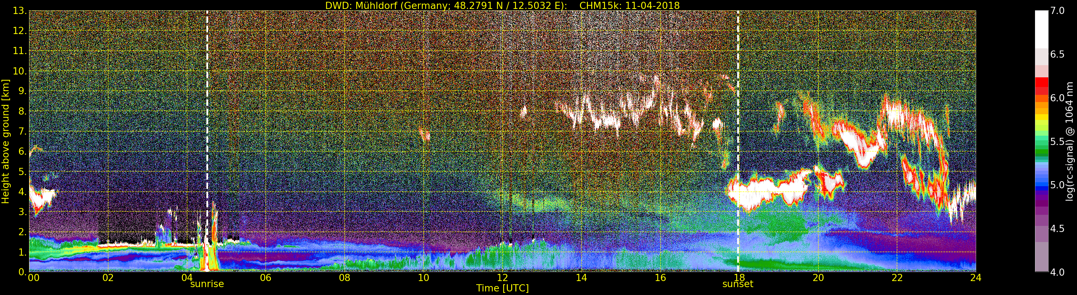This screenshot has width=1077, height=295.
Task: Click the '11.' height axis tick label
Action: 20,51
